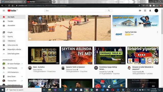Open a new browser tab
Viewport: 163px width, 92px height.
[54, 2]
